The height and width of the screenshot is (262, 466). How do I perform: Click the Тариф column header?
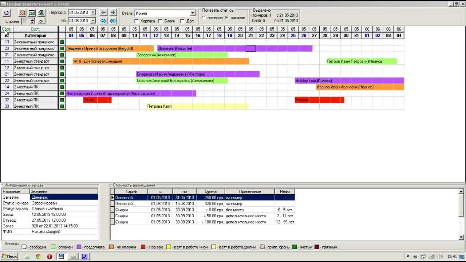click(131, 191)
